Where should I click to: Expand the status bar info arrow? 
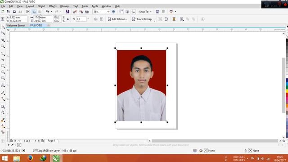coord(23,151)
